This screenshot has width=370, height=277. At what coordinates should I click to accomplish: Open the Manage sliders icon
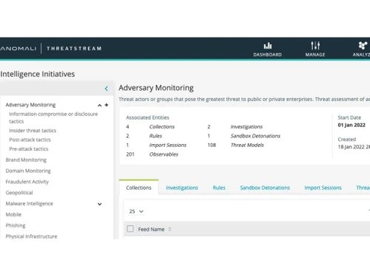point(315,46)
